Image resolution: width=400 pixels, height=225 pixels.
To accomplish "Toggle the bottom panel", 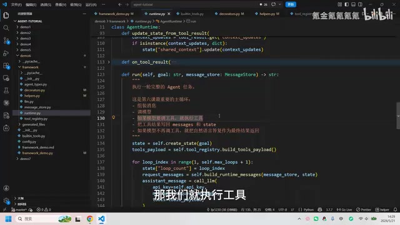I will (x=353, y=4).
